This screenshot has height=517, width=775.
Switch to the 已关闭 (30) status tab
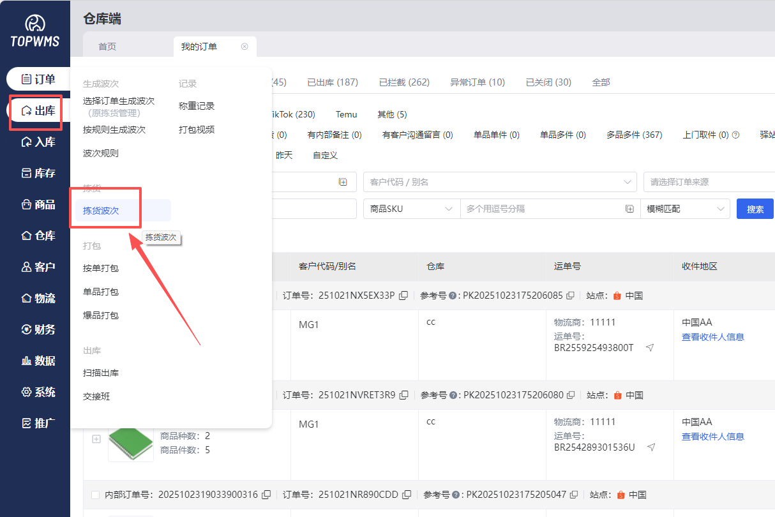coord(548,82)
